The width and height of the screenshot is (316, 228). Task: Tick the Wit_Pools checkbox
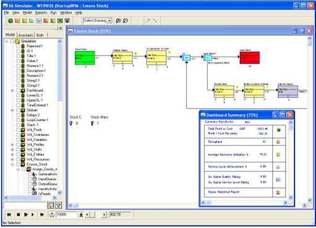(18, 130)
